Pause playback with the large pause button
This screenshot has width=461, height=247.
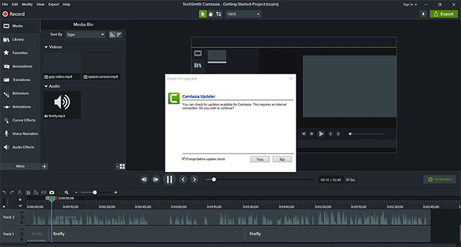(169, 179)
